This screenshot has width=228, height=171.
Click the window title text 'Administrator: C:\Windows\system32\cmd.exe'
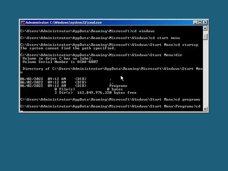pos(64,23)
